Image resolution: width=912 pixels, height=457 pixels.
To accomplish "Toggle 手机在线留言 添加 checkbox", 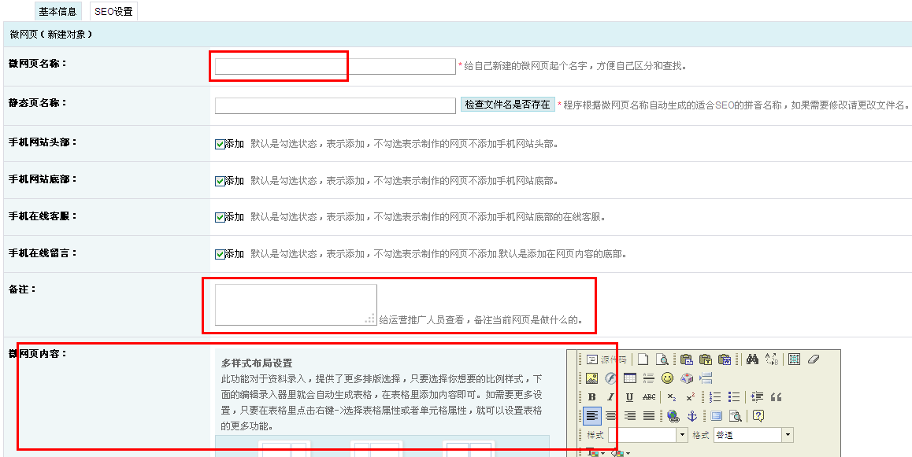I will pyautogui.click(x=220, y=255).
